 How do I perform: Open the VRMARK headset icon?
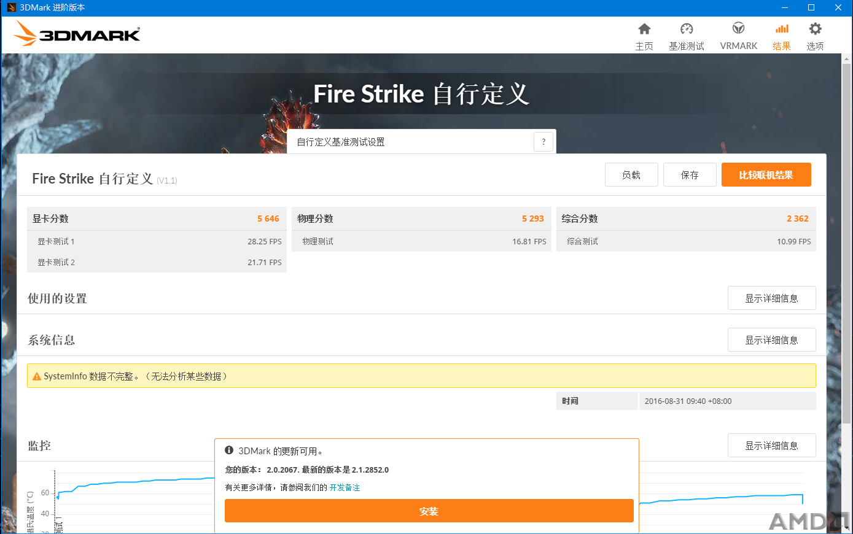[x=739, y=28]
